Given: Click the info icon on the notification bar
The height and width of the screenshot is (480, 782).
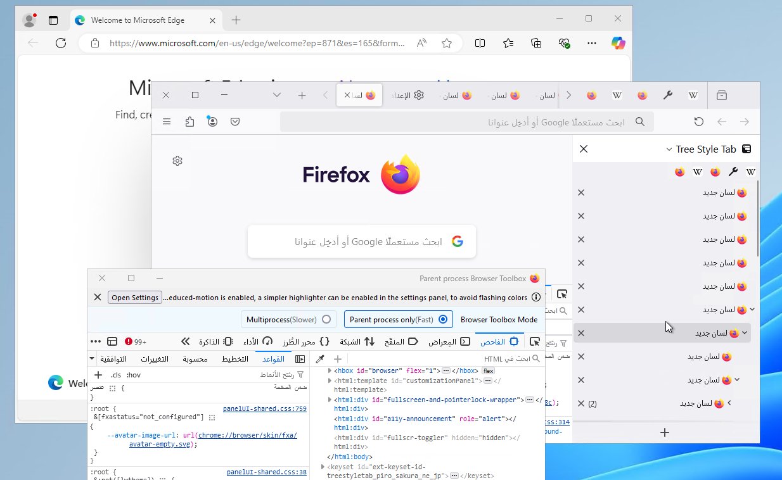Looking at the screenshot, I should [535, 298].
